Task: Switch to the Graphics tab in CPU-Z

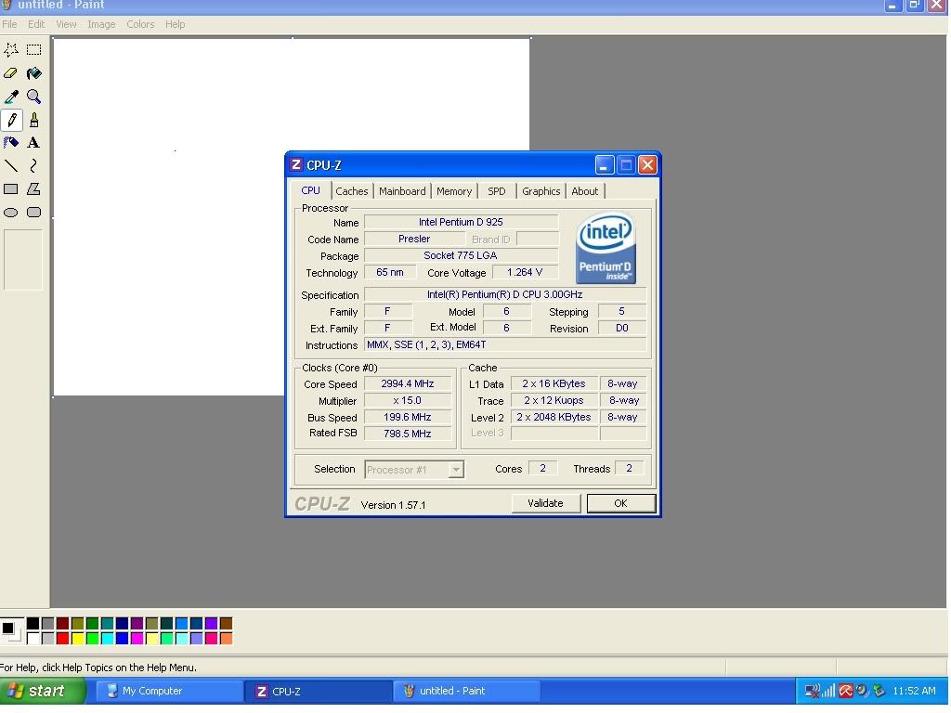Action: click(541, 191)
